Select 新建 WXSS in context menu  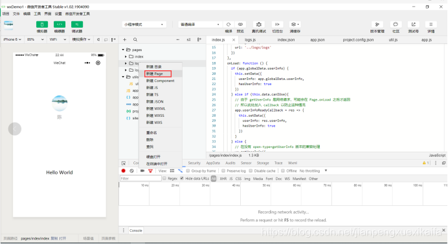[161, 116]
